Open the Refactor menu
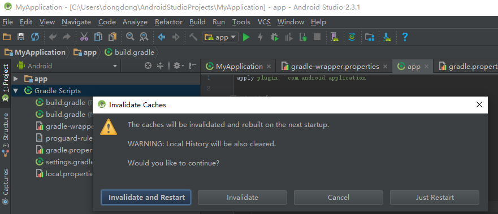 coord(168,22)
